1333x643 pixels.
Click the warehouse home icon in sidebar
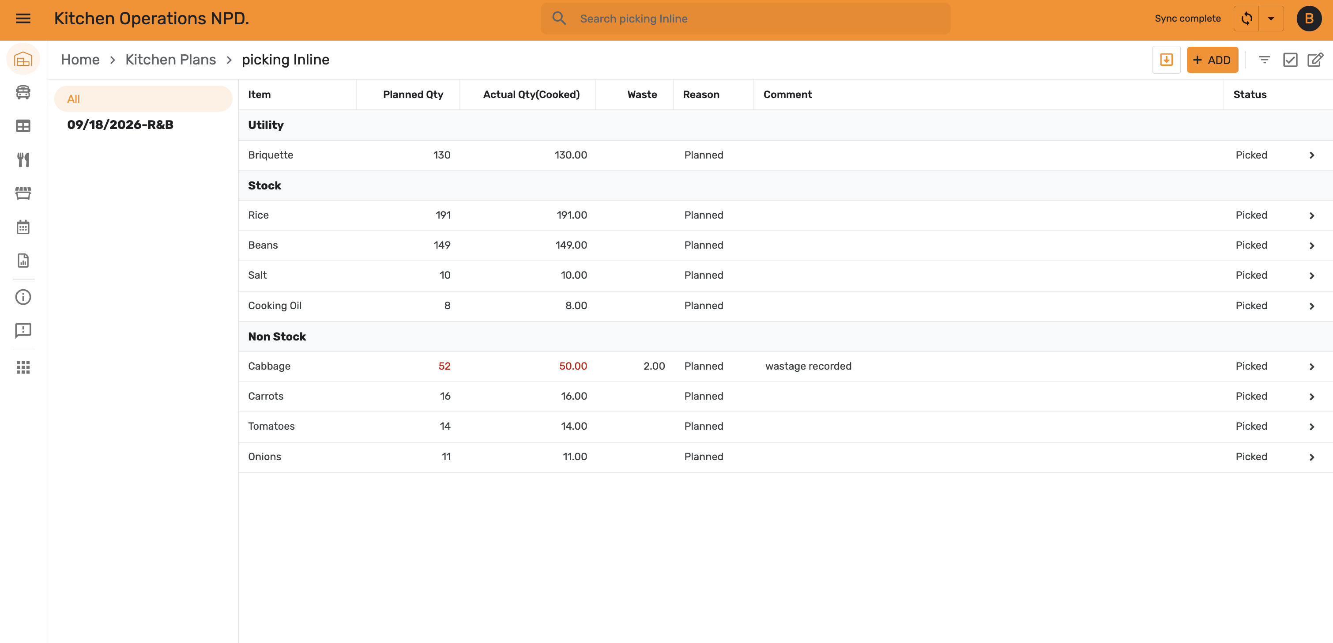click(23, 59)
